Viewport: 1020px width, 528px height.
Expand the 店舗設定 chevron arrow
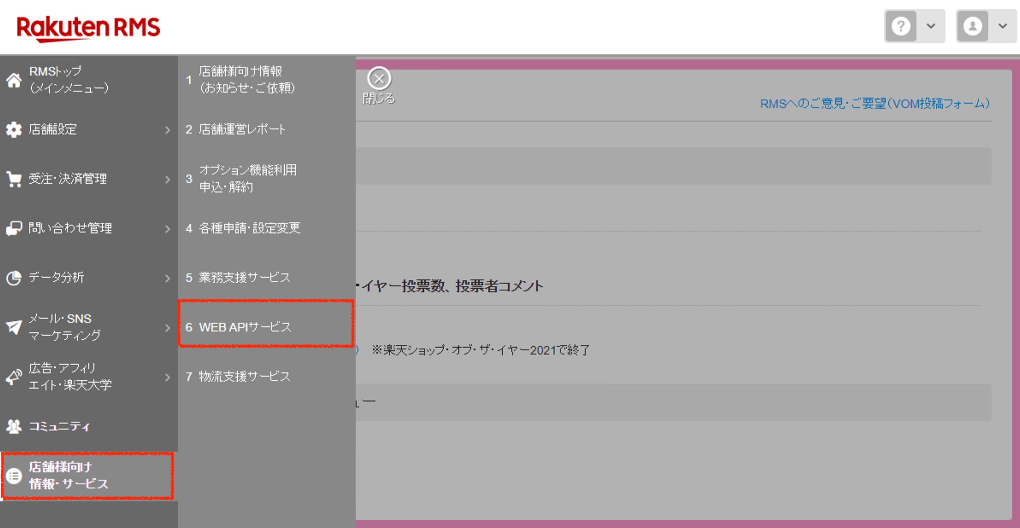pyautogui.click(x=168, y=130)
